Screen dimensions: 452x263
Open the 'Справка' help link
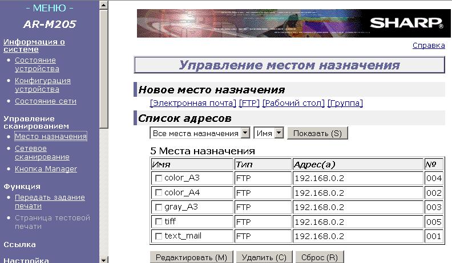[429, 46]
